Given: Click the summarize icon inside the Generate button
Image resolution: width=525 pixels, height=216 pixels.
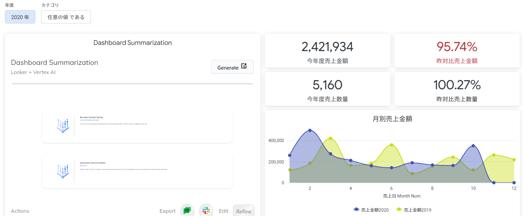Looking at the screenshot, I should click(x=244, y=67).
